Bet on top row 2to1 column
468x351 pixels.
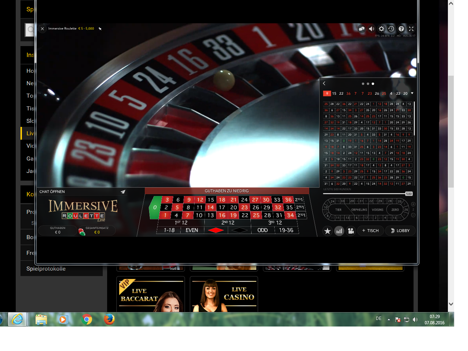pyautogui.click(x=299, y=200)
